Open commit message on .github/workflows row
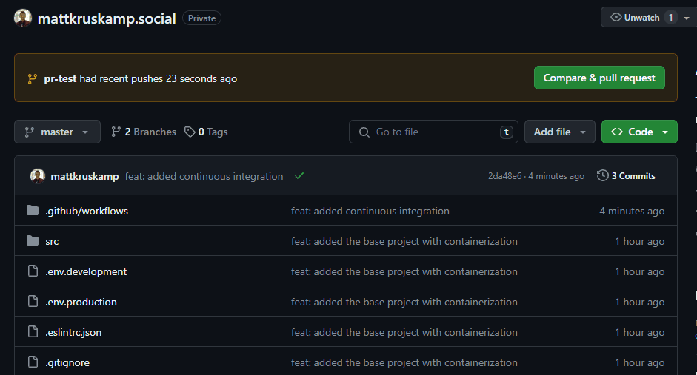The image size is (697, 375). pos(370,211)
